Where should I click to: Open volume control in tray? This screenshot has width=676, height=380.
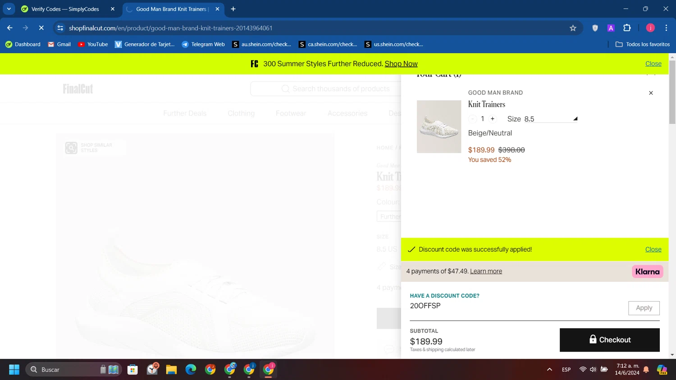[x=593, y=370]
